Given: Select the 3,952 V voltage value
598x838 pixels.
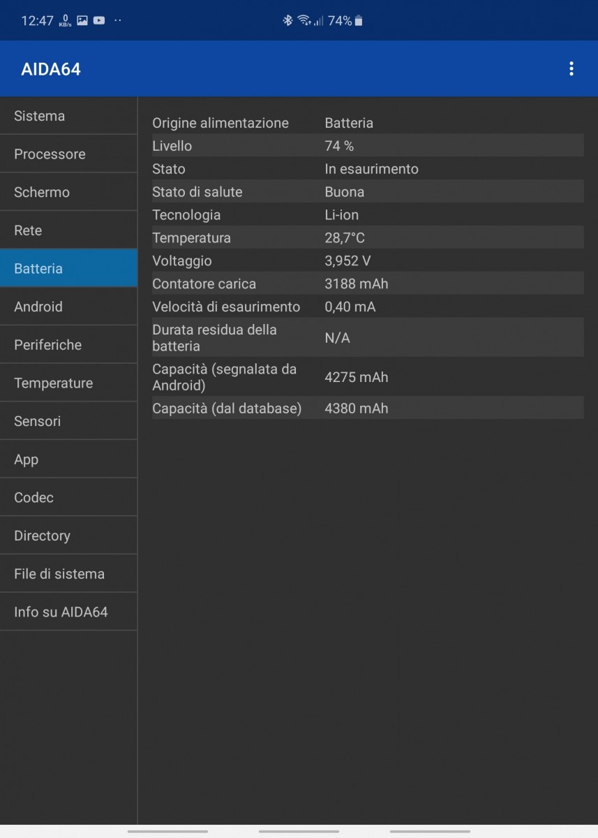Looking at the screenshot, I should 347,261.
